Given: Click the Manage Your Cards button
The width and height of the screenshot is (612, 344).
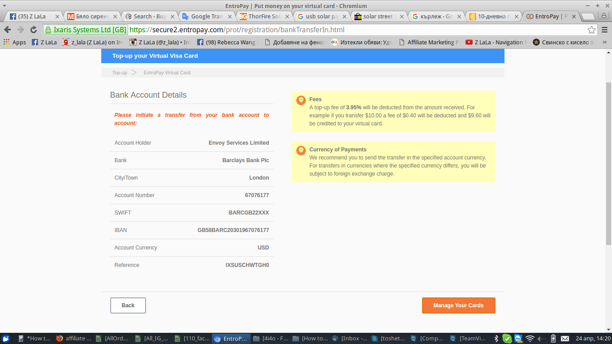Looking at the screenshot, I should 458,305.
